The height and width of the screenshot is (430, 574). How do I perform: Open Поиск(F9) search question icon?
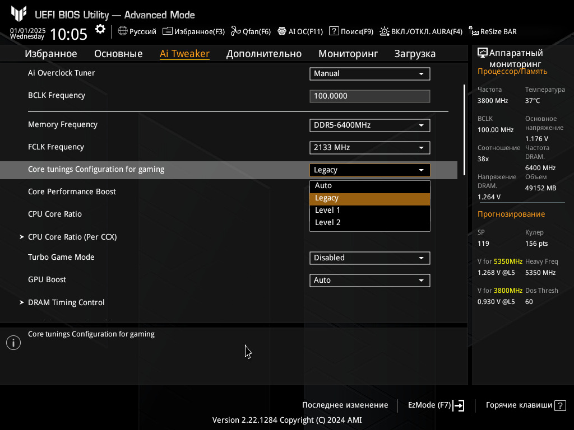pyautogui.click(x=334, y=31)
